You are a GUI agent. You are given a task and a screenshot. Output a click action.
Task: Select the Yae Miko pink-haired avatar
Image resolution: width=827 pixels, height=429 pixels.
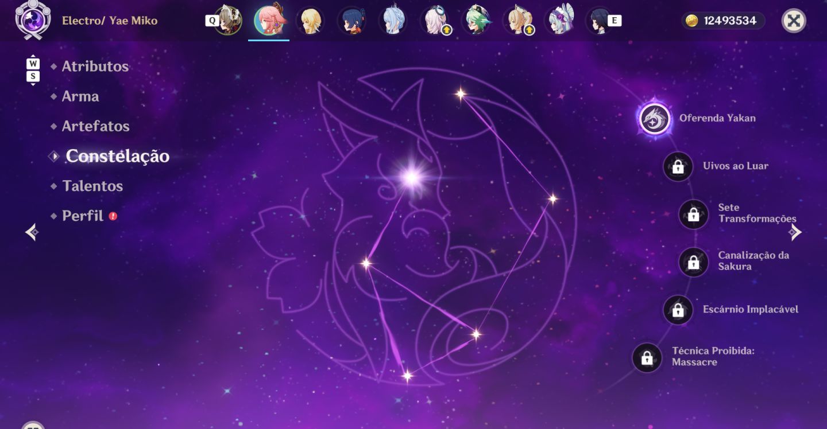[x=269, y=21]
